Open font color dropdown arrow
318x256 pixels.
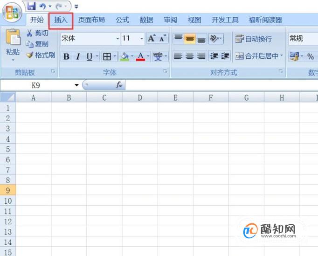click(x=148, y=56)
